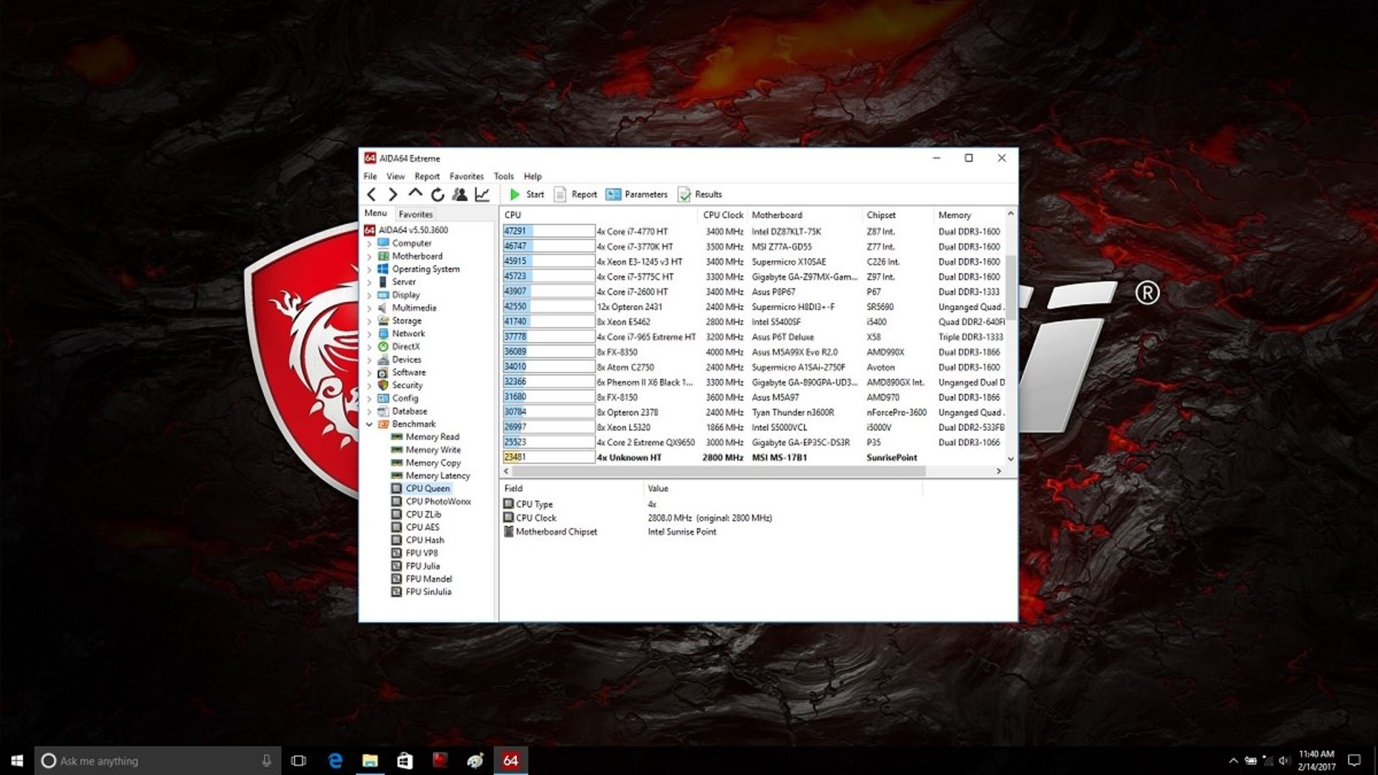Select Database in the tree
Screen dimensions: 1378x775
(409, 411)
